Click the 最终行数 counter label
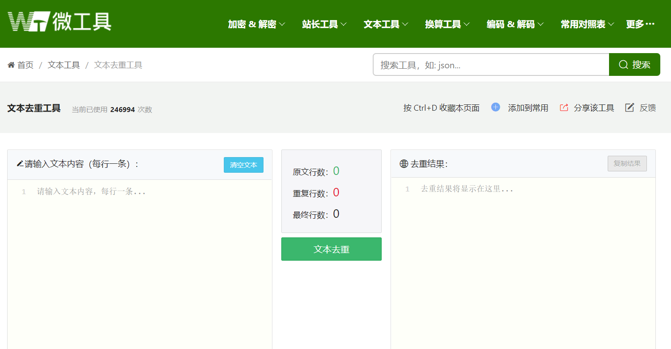This screenshot has width=671, height=349. [310, 215]
